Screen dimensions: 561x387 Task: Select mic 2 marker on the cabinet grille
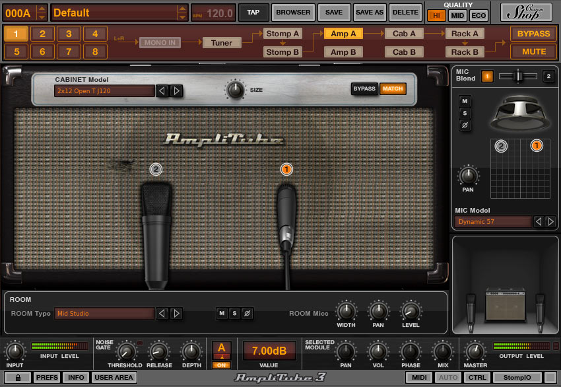[156, 169]
